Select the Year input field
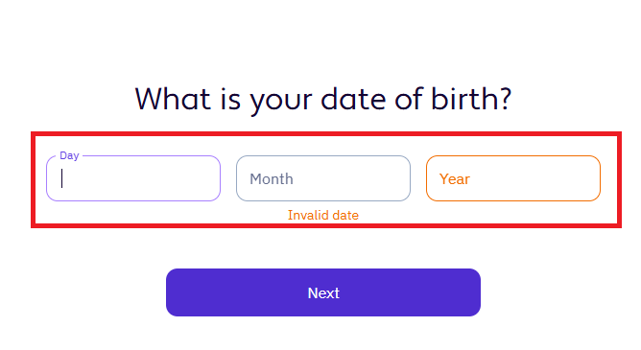Viewport: 641px width, 350px height. point(513,178)
